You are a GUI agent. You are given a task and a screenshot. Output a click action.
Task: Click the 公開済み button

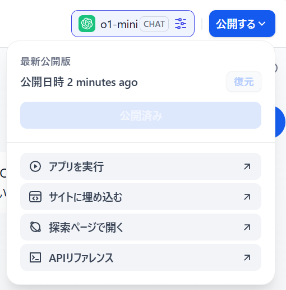click(141, 115)
